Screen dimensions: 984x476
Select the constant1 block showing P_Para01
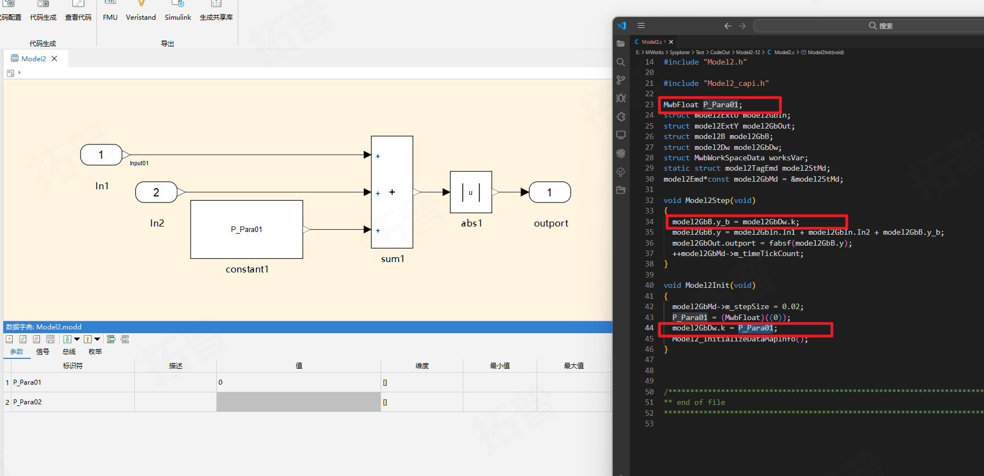246,229
